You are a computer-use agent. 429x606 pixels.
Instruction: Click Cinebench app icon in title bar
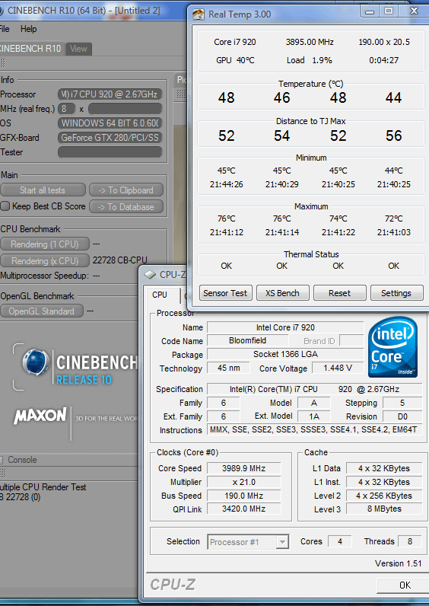tap(2, 11)
